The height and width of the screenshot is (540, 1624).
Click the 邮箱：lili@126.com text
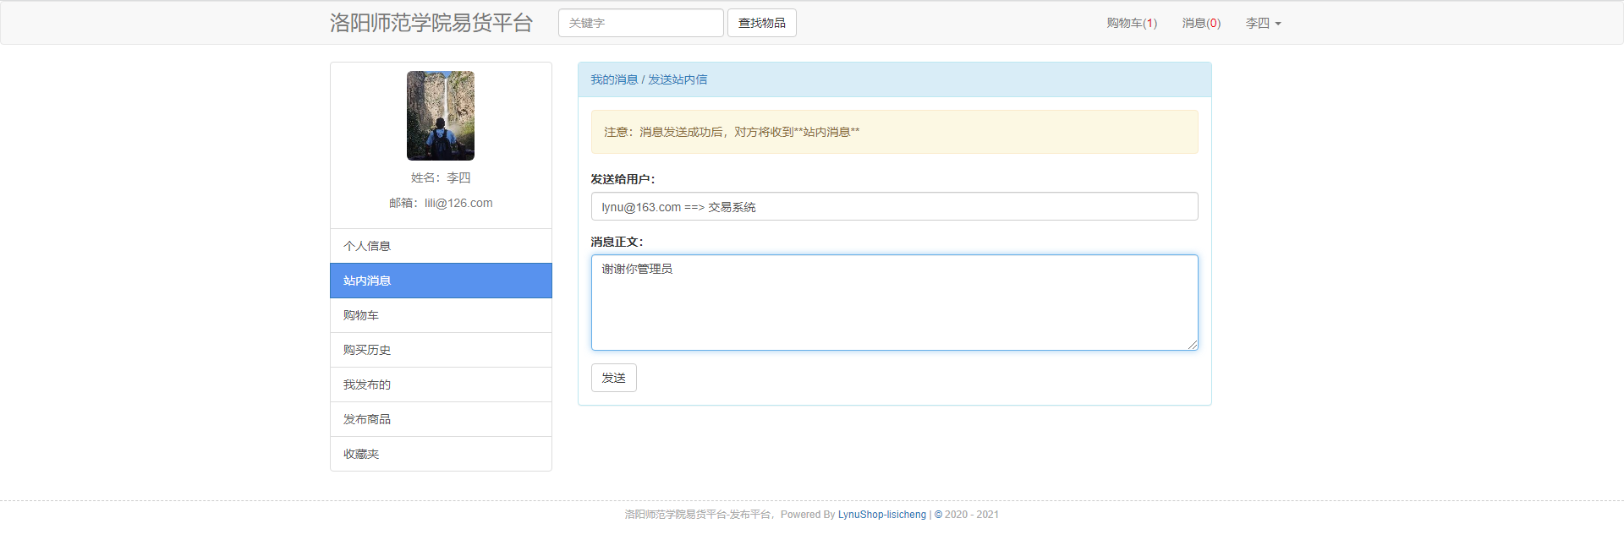(x=441, y=203)
